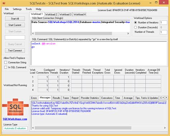Click the 'Thanks for using SQLTest' message line
The width and height of the screenshot is (170, 136).
click(45, 105)
